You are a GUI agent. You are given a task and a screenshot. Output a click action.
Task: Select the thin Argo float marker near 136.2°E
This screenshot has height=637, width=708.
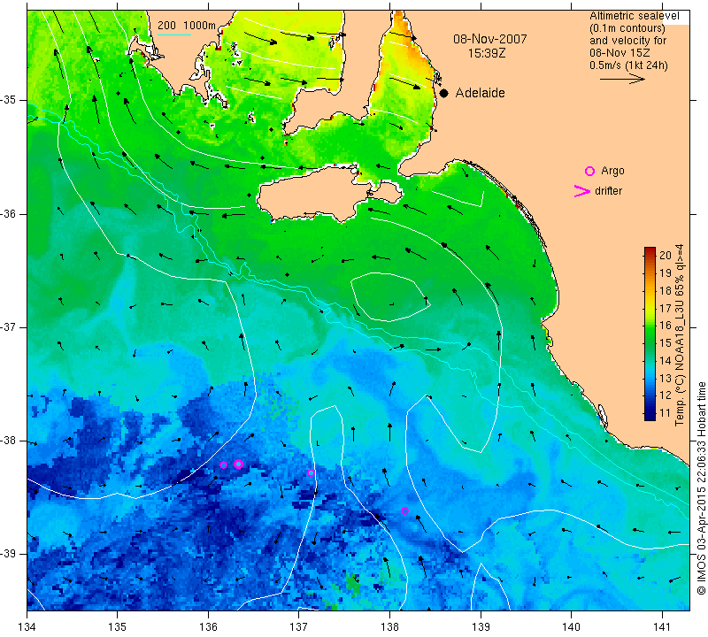[x=223, y=465]
